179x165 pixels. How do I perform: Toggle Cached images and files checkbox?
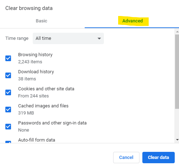click(8, 110)
